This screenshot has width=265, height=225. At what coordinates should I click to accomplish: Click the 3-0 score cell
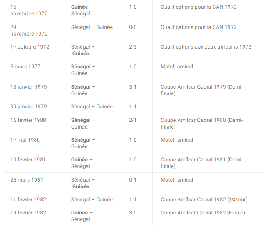(x=133, y=213)
